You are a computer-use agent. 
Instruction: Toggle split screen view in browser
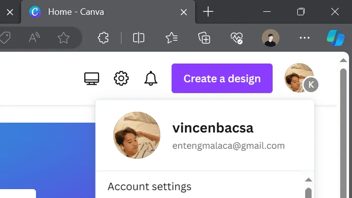coord(139,37)
